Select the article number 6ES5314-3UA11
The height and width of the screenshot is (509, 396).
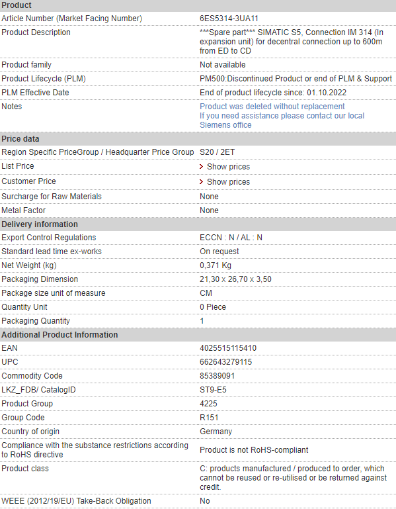coord(229,19)
